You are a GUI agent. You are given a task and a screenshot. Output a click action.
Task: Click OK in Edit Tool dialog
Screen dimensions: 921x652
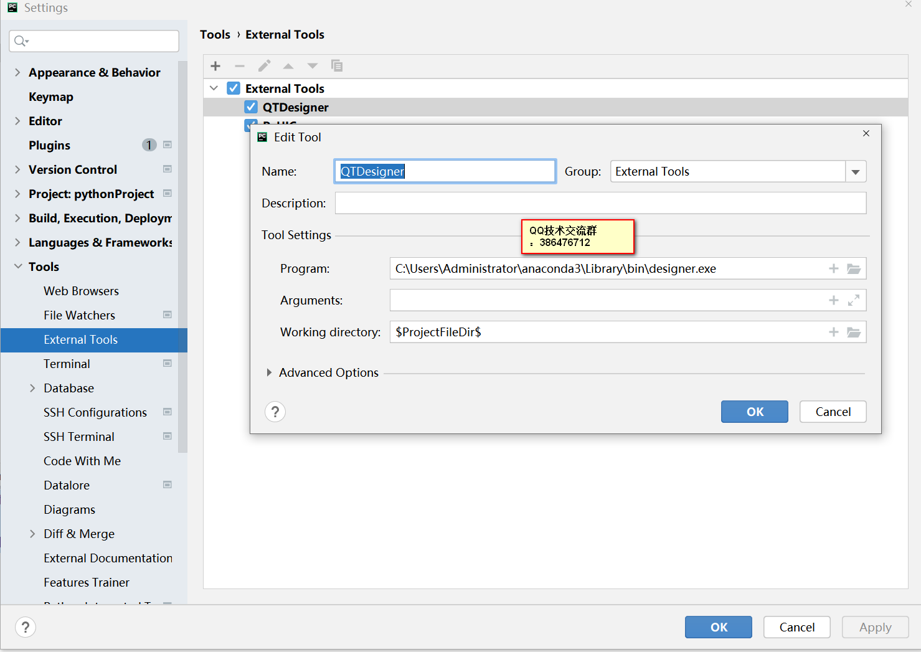tap(755, 412)
